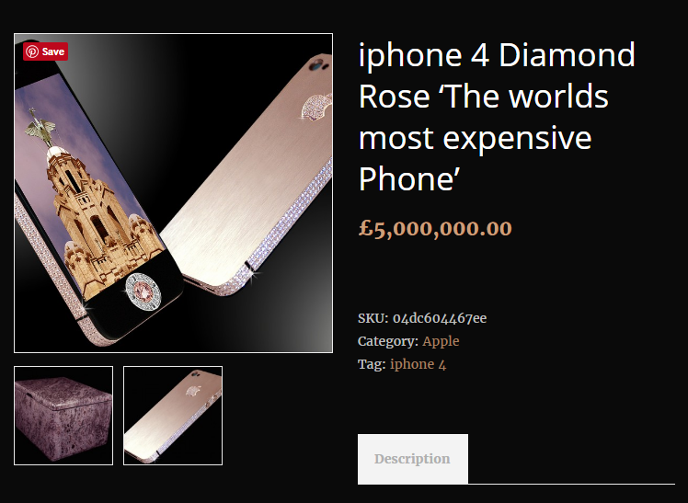Open the Apple category link
Screen dimensions: 688x503
[x=441, y=341]
